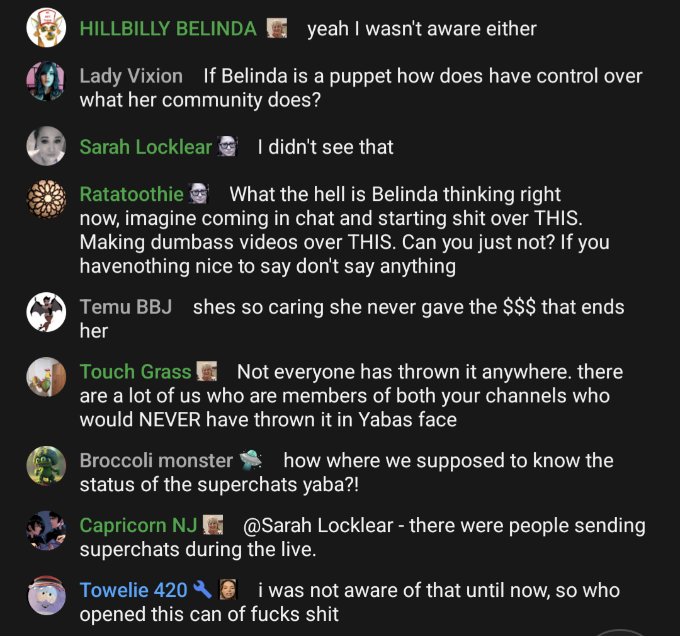680x636 pixels.
Task: Click the UFO badge beside Broccoli monster
Action: 251,460
